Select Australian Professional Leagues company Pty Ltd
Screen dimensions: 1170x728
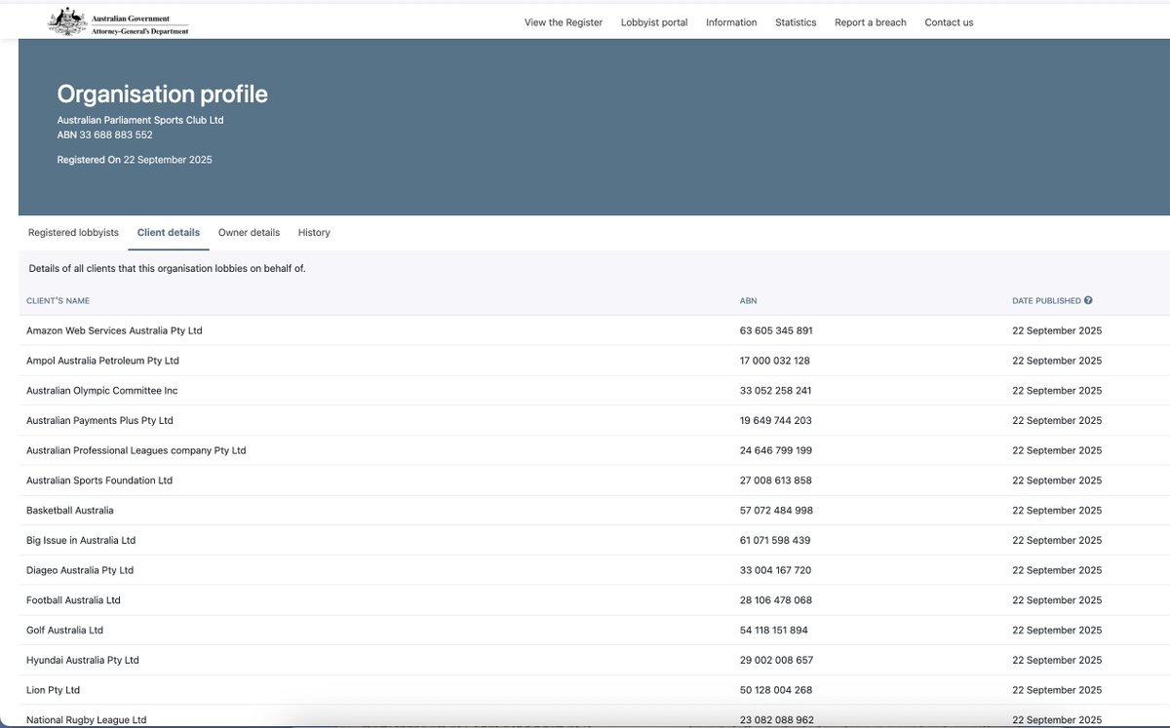136,450
